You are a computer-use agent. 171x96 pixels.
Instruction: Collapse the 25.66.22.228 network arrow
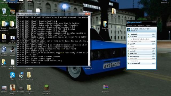pyautogui.click(x=155, y=37)
